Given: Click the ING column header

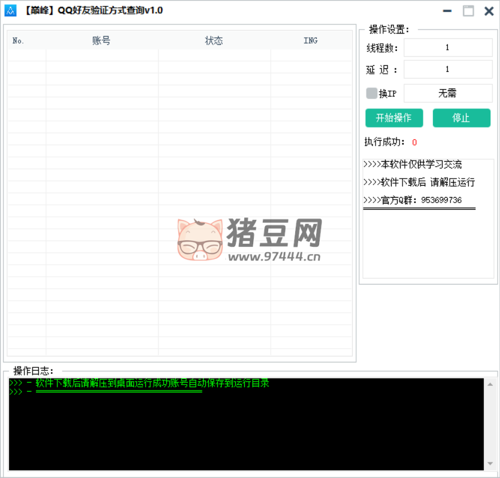Looking at the screenshot, I should click(310, 41).
